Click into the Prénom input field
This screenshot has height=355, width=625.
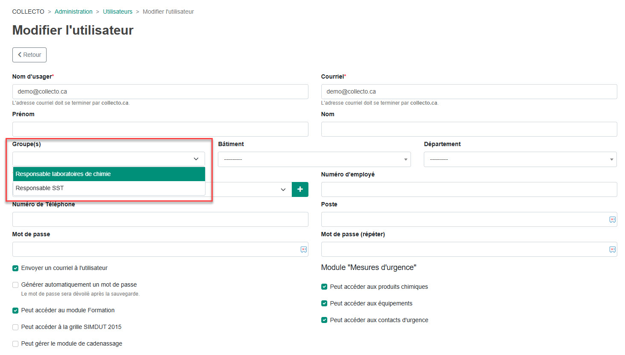click(x=160, y=129)
